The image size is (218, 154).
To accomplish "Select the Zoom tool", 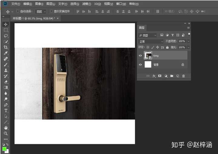I will pyautogui.click(x=5, y=133).
